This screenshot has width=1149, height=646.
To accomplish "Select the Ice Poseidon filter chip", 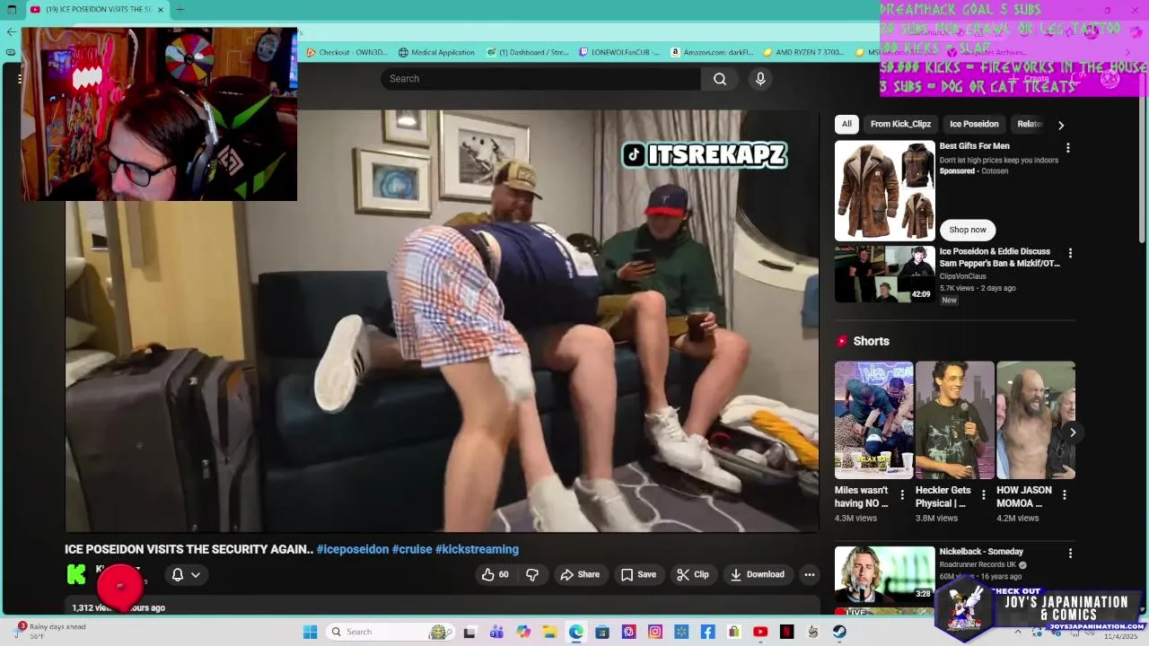I will 974,124.
